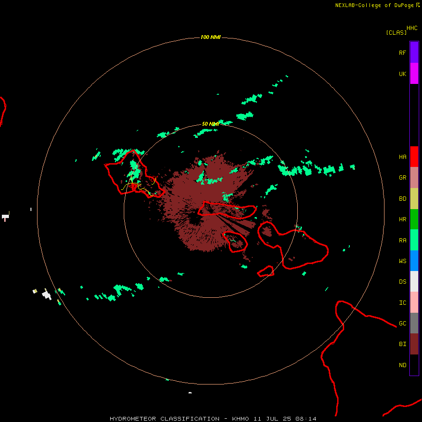Click the GC gray legend swatch

point(414,323)
